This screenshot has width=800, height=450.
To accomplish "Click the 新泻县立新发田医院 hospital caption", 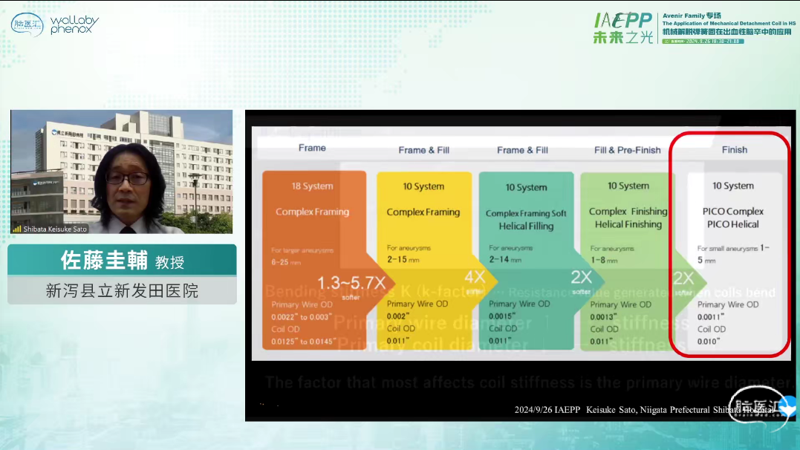I will (122, 291).
